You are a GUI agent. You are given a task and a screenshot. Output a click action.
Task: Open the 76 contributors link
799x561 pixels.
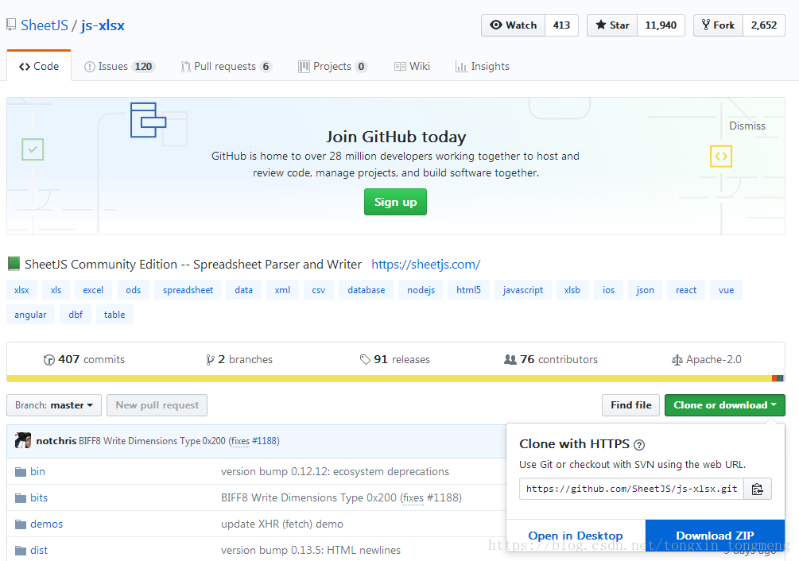click(x=551, y=360)
